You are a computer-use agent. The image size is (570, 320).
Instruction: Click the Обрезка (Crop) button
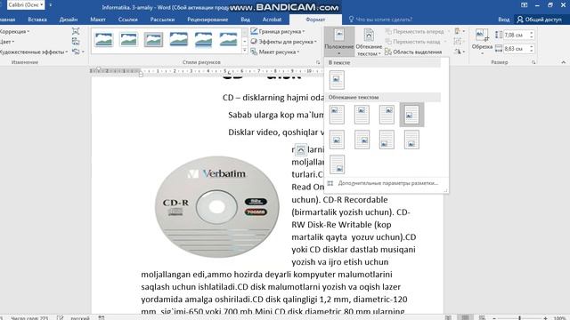pos(482,42)
